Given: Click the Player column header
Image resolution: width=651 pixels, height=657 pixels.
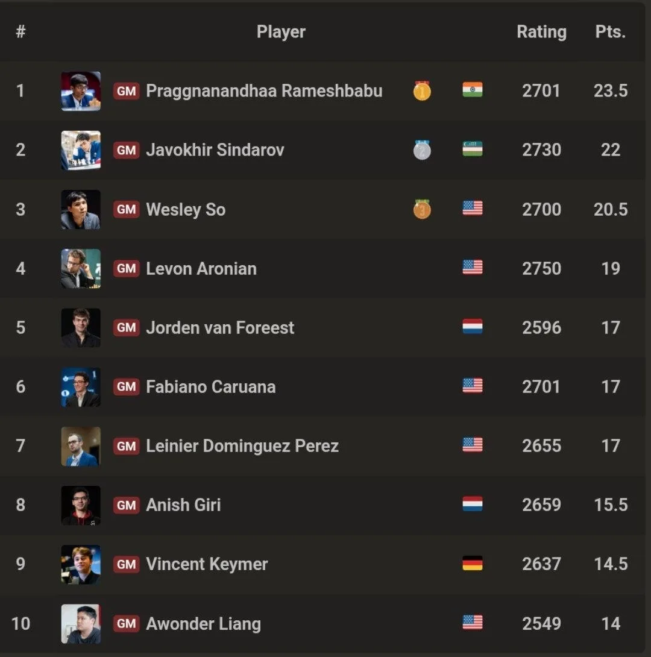Looking at the screenshot, I should (x=281, y=32).
